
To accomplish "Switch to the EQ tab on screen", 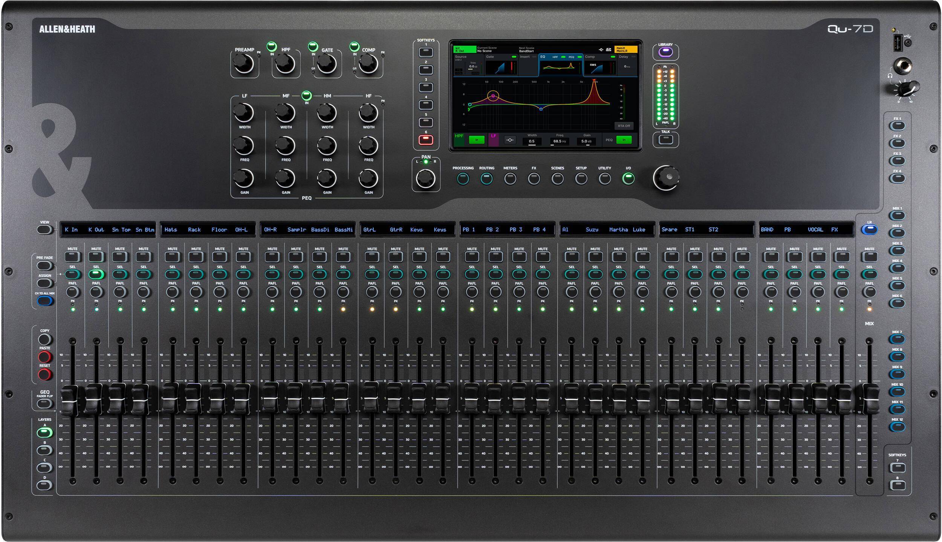I will coord(543,57).
